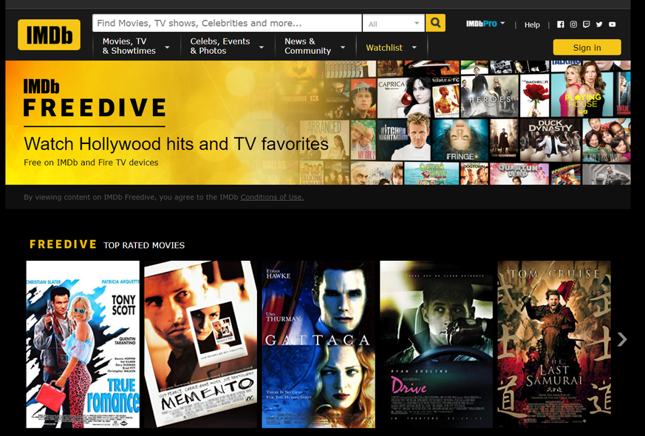The height and width of the screenshot is (436, 645).
Task: Click the Duck Dynasty tile in the banner
Action: click(x=550, y=140)
